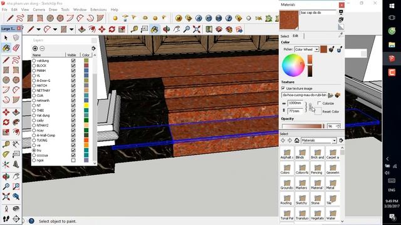Select the Eraser tool
This screenshot has width=401, height=225.
point(16,47)
